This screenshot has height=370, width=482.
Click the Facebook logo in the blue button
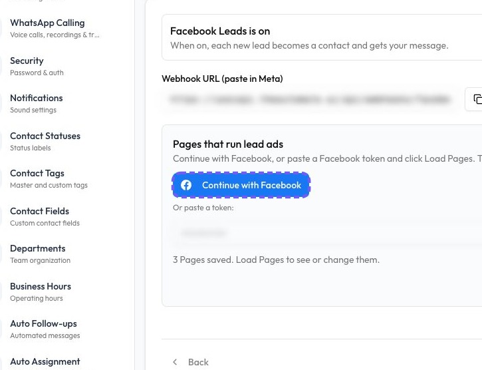click(x=186, y=185)
